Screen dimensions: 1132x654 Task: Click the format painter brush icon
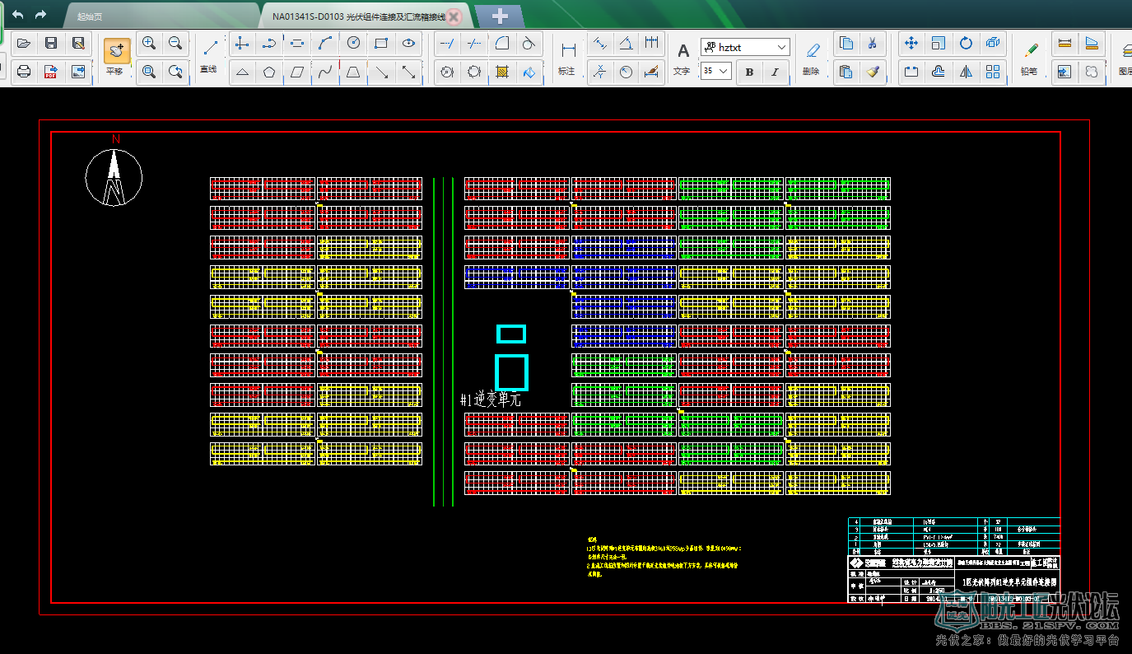tap(873, 72)
